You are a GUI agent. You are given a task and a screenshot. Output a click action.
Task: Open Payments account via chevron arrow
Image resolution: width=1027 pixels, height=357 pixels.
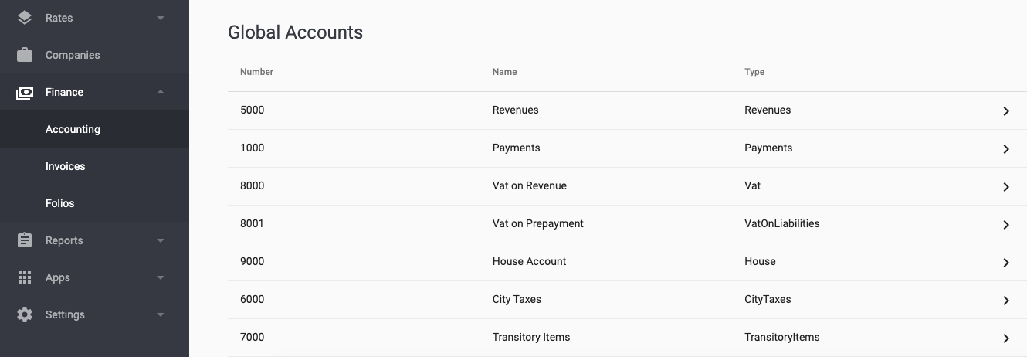1006,149
